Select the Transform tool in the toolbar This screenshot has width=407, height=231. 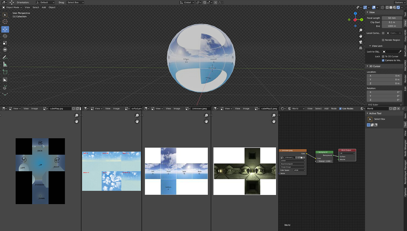pyautogui.click(x=5, y=50)
